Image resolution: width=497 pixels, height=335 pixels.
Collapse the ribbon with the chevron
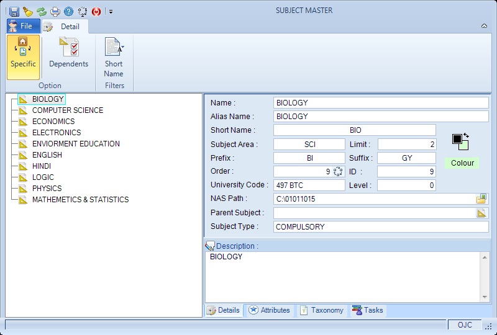(x=484, y=26)
